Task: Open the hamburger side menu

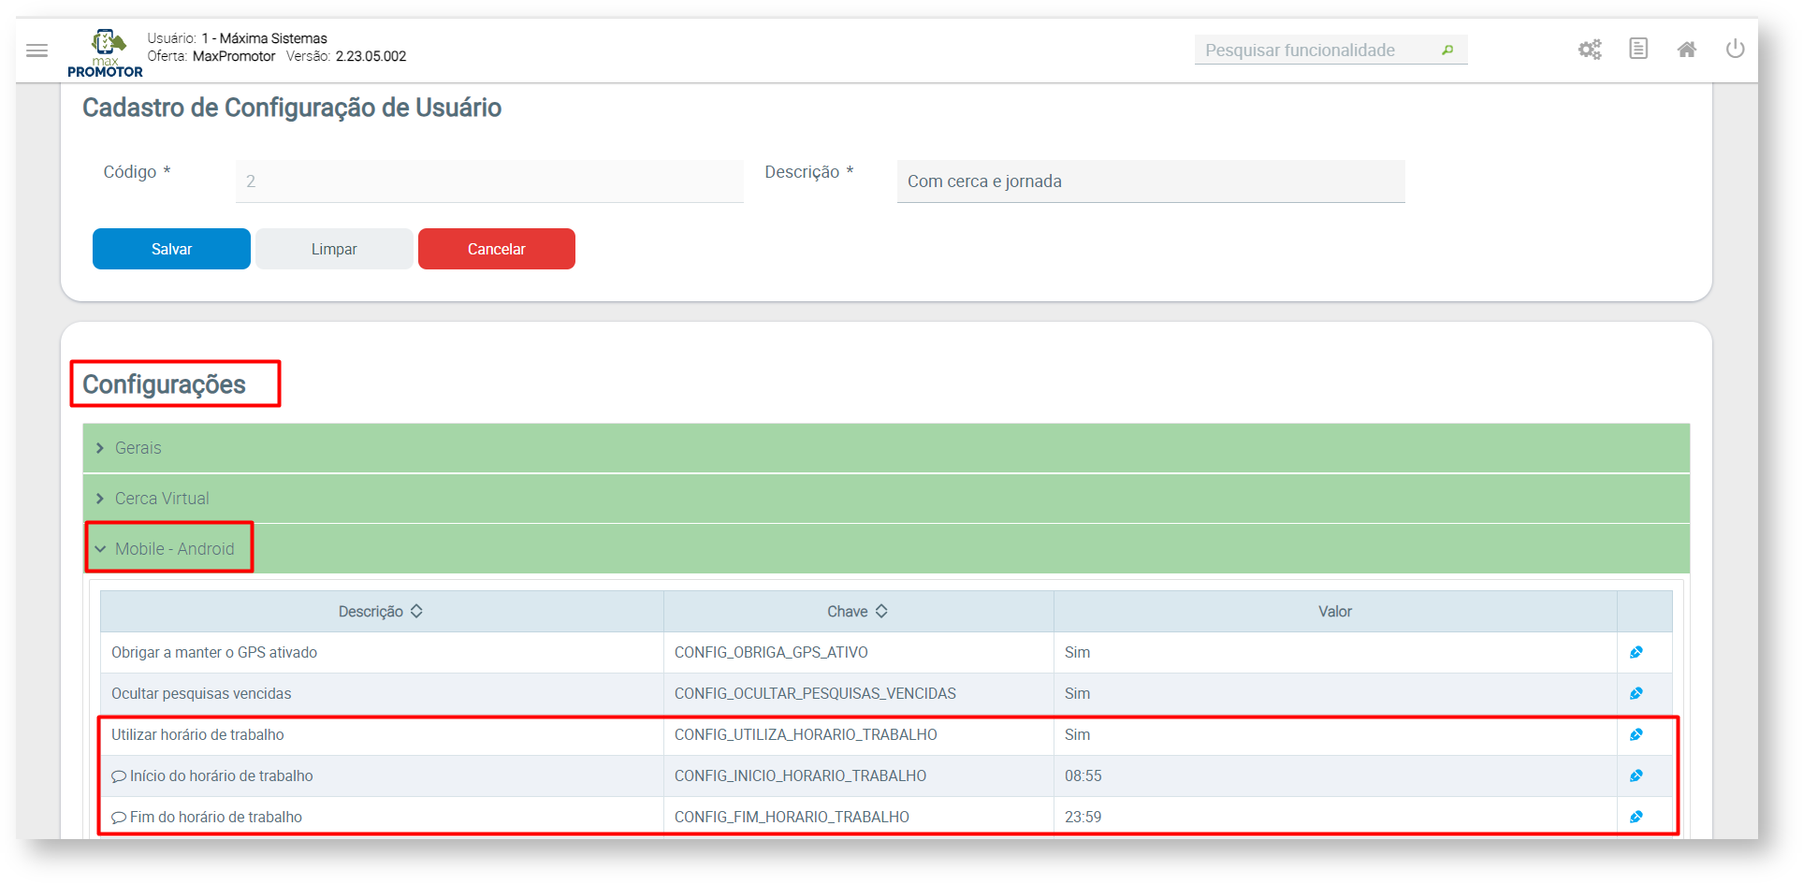Action: (x=36, y=51)
